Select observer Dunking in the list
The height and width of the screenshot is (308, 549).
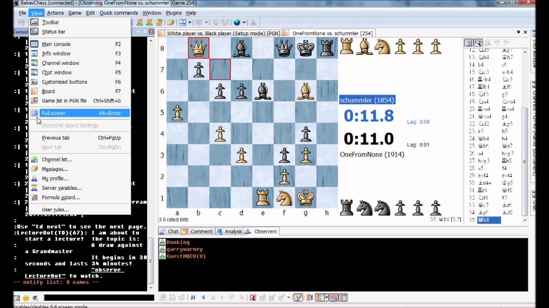point(175,242)
